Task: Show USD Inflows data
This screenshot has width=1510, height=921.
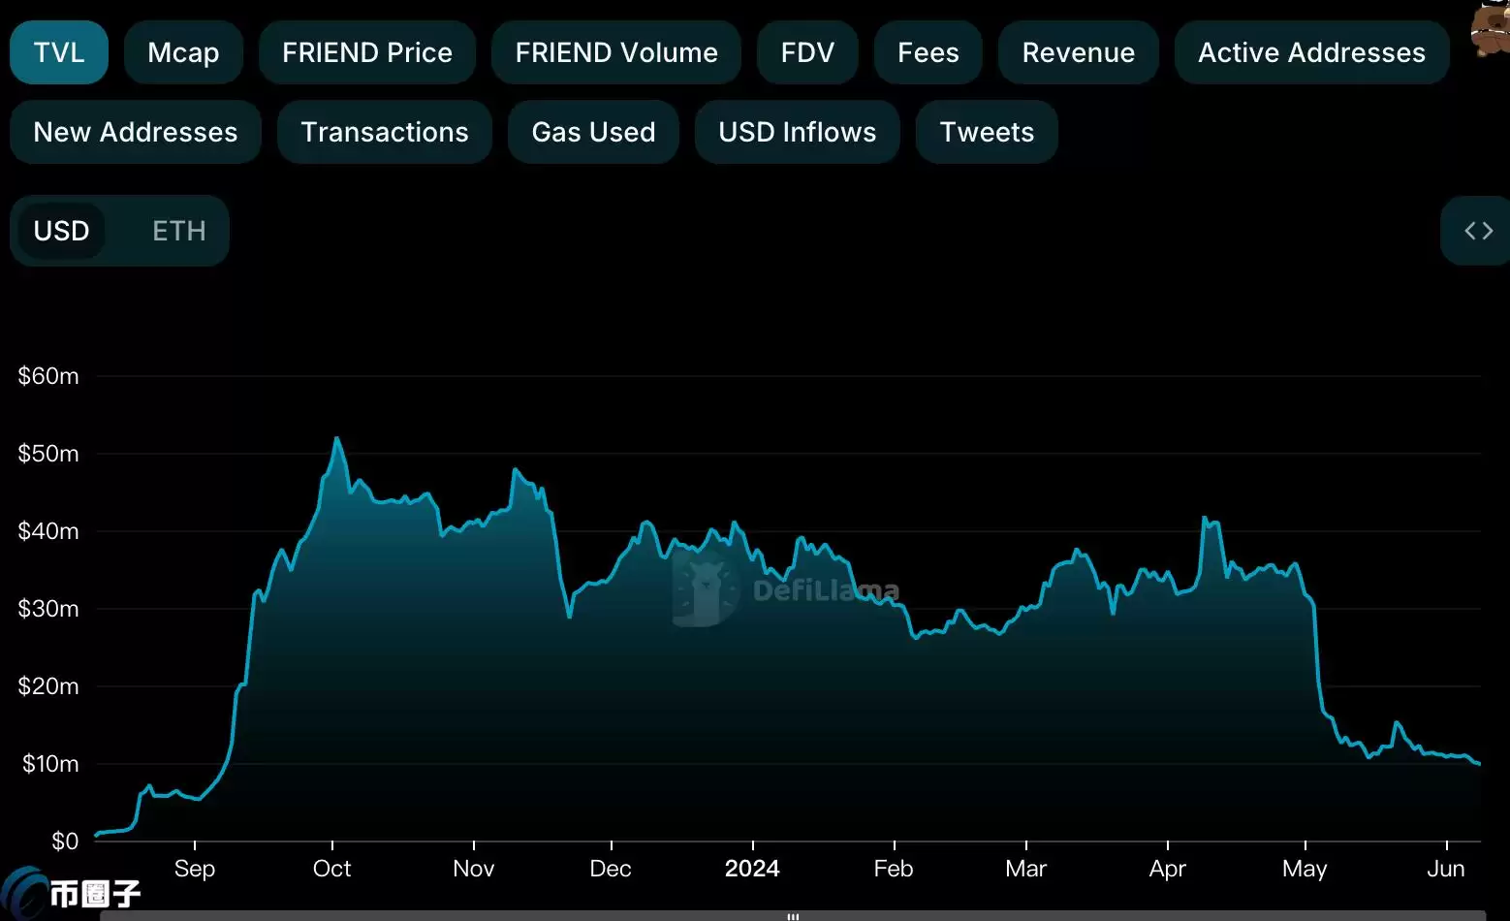Action: (x=797, y=132)
